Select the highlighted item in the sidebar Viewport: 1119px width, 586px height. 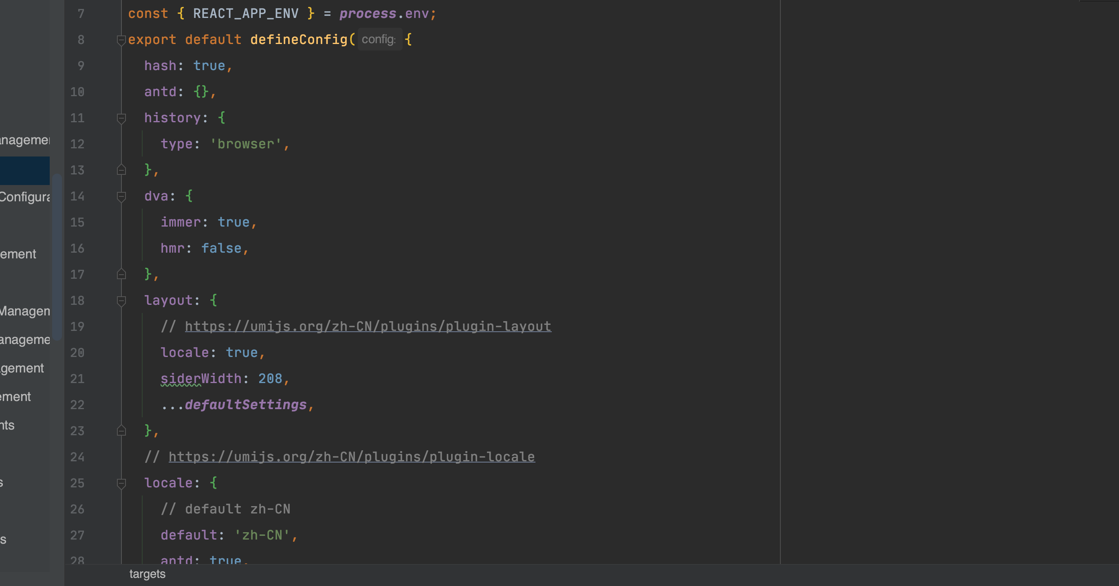tap(25, 171)
